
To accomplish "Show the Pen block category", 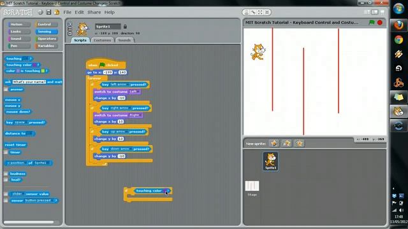I will [x=19, y=46].
